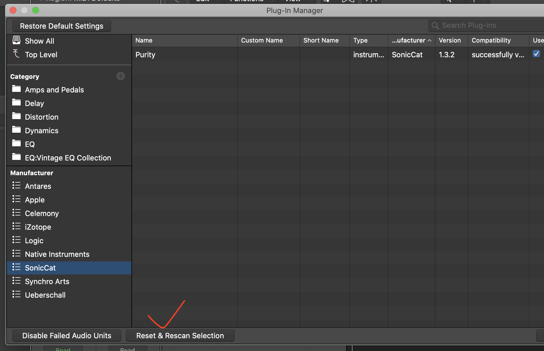This screenshot has width=544, height=351.
Task: Add a new category with plus button
Action: point(121,76)
